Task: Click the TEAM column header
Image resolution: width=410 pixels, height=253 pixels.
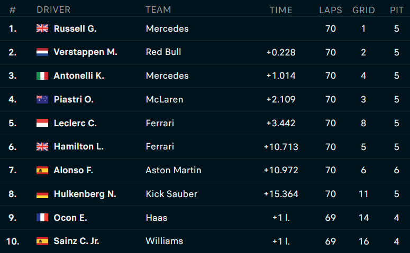Action: [x=158, y=10]
